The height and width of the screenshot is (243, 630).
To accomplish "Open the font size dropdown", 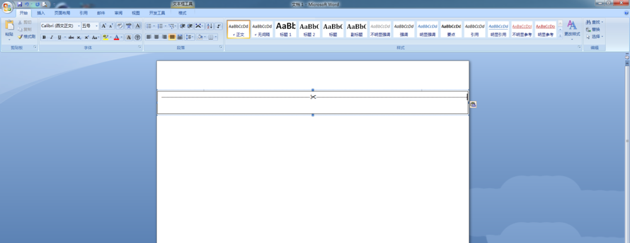I will tap(96, 26).
